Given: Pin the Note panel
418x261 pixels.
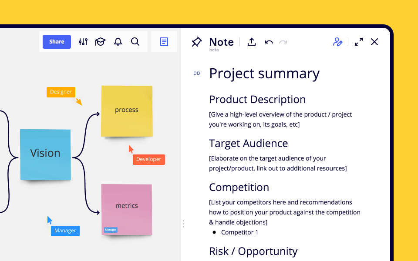Looking at the screenshot, I should 197,42.
